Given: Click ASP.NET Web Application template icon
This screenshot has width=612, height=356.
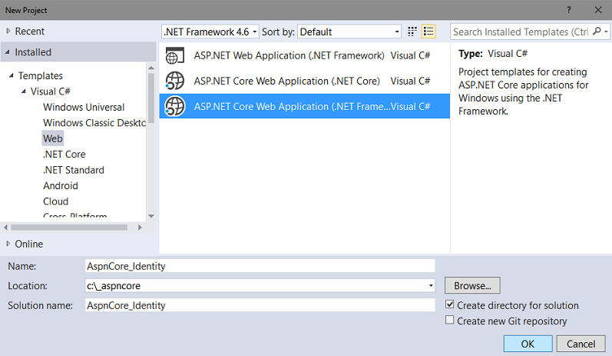Looking at the screenshot, I should [x=174, y=55].
